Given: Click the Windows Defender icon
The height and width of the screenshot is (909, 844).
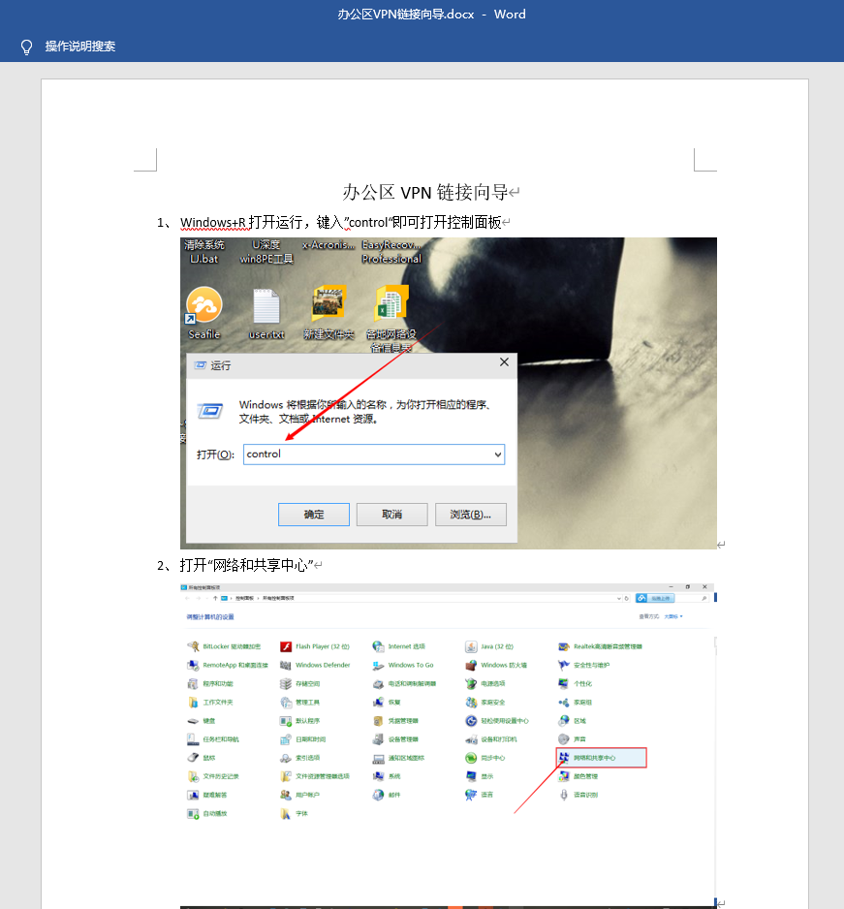Looking at the screenshot, I should pos(286,665).
